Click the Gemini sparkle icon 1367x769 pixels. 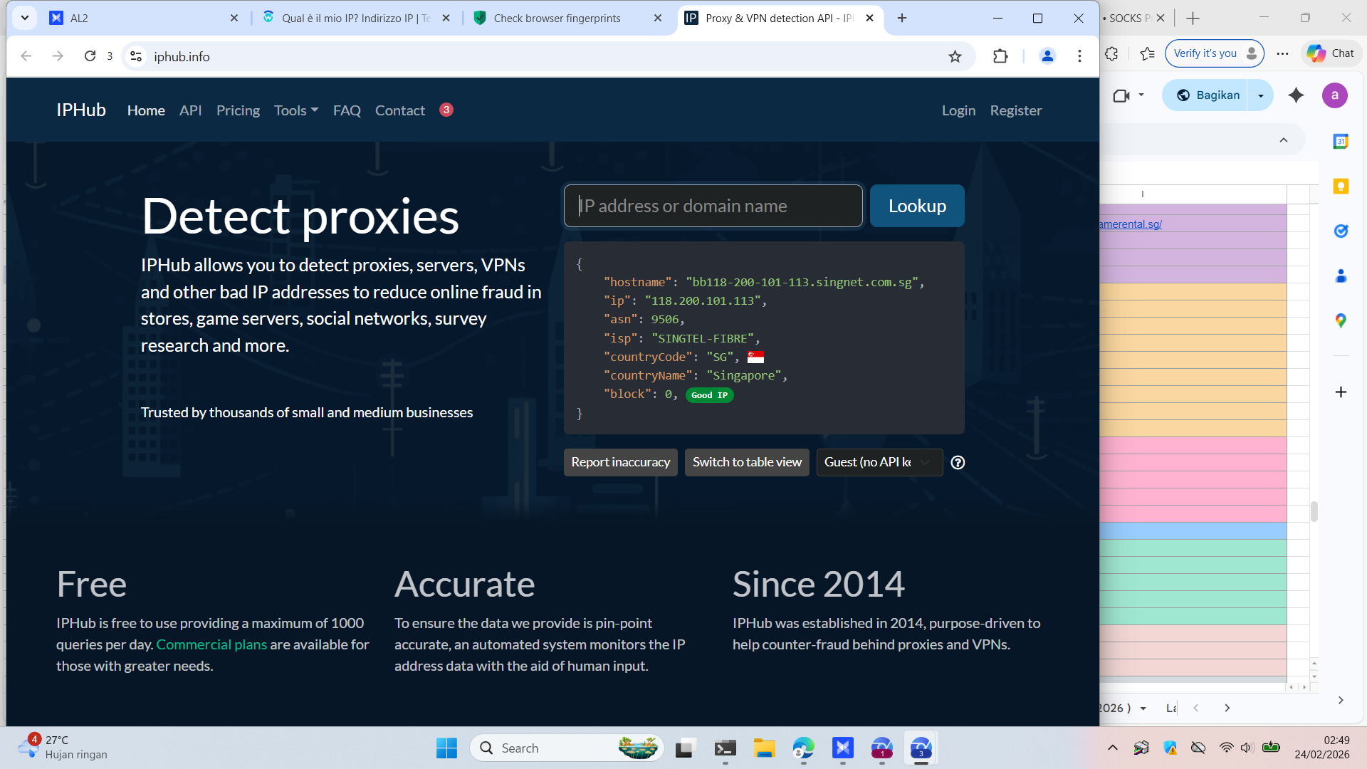point(1296,95)
